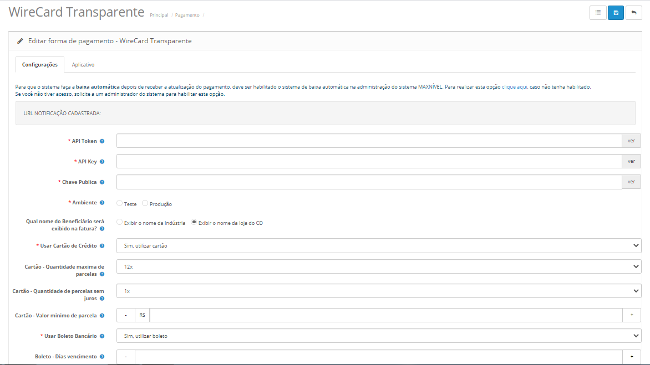Click help icon next to Ambiente
Image resolution: width=650 pixels, height=365 pixels.
102,203
